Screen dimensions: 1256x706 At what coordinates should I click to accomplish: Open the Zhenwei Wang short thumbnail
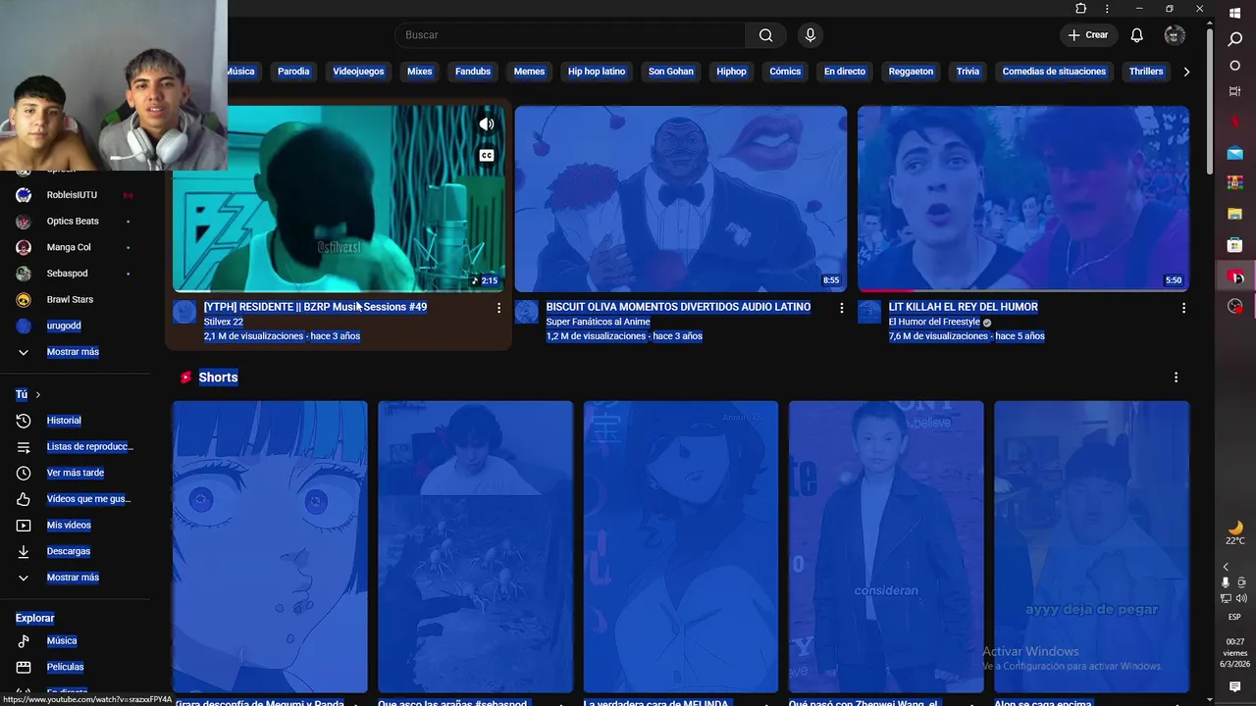point(886,546)
